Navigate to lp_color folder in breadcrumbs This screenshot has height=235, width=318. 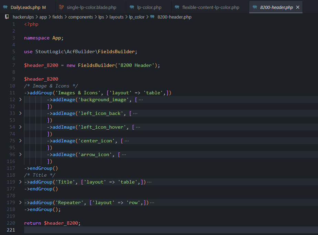pyautogui.click(x=137, y=17)
